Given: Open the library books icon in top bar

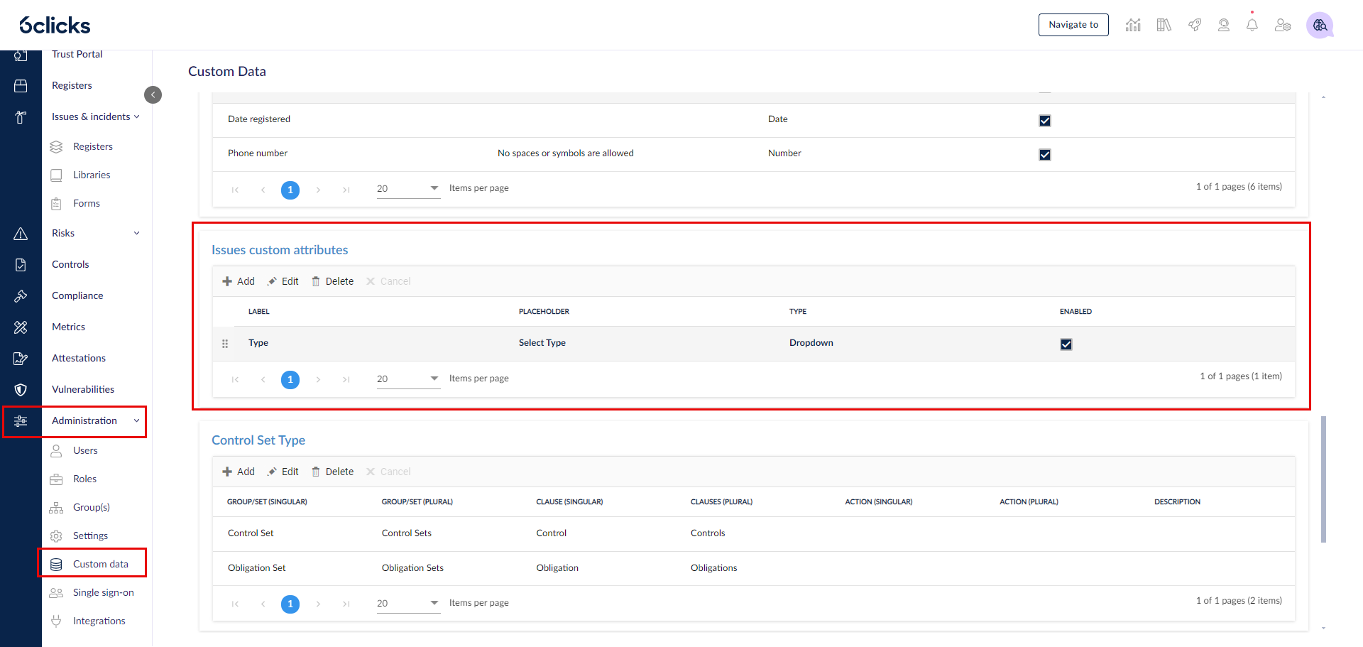Looking at the screenshot, I should click(x=1164, y=24).
